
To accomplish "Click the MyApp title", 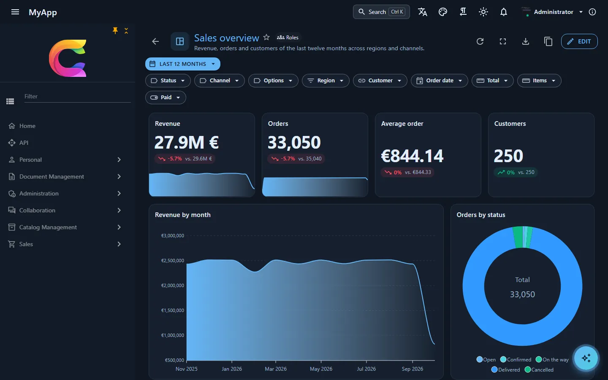I will 43,12.
